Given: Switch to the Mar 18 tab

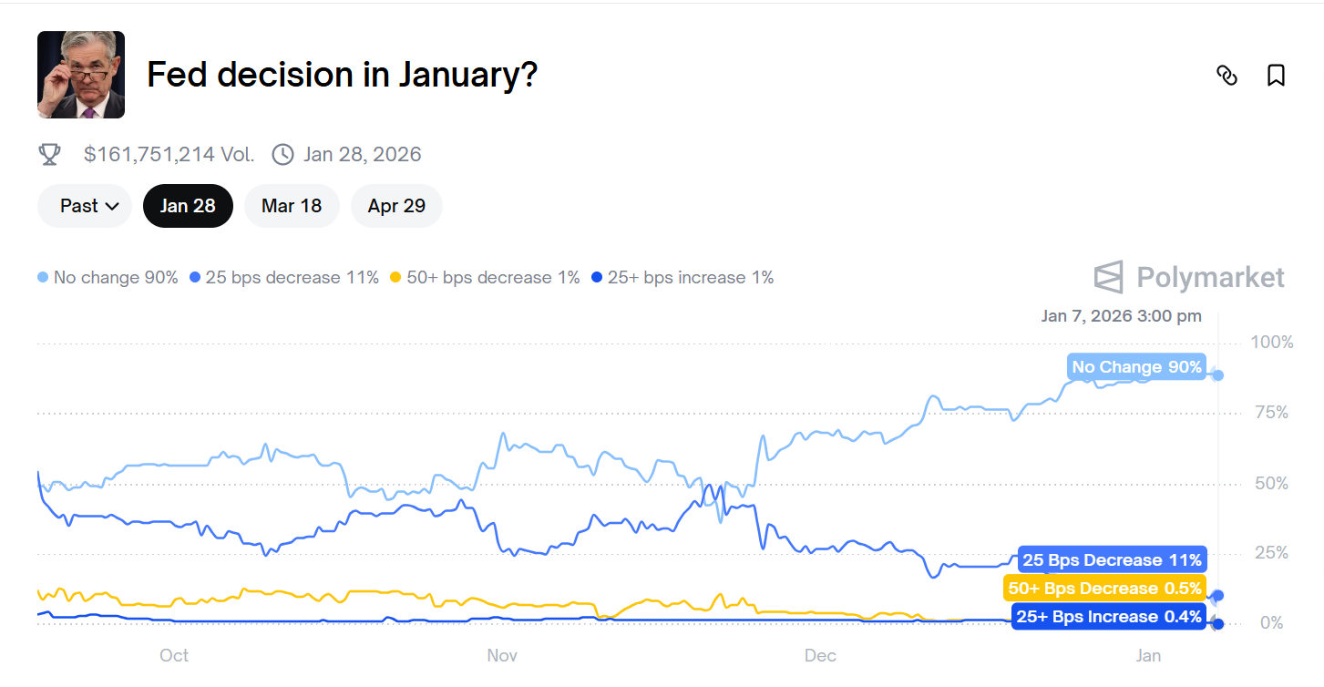Looking at the screenshot, I should tap(292, 206).
